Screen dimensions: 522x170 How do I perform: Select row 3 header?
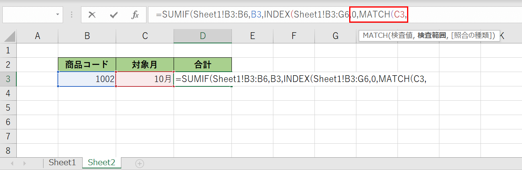(x=8, y=79)
